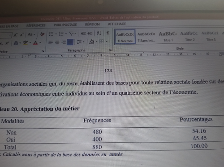Apply the yellow text highlight color
224x167 pixels.
(x=26, y=43)
